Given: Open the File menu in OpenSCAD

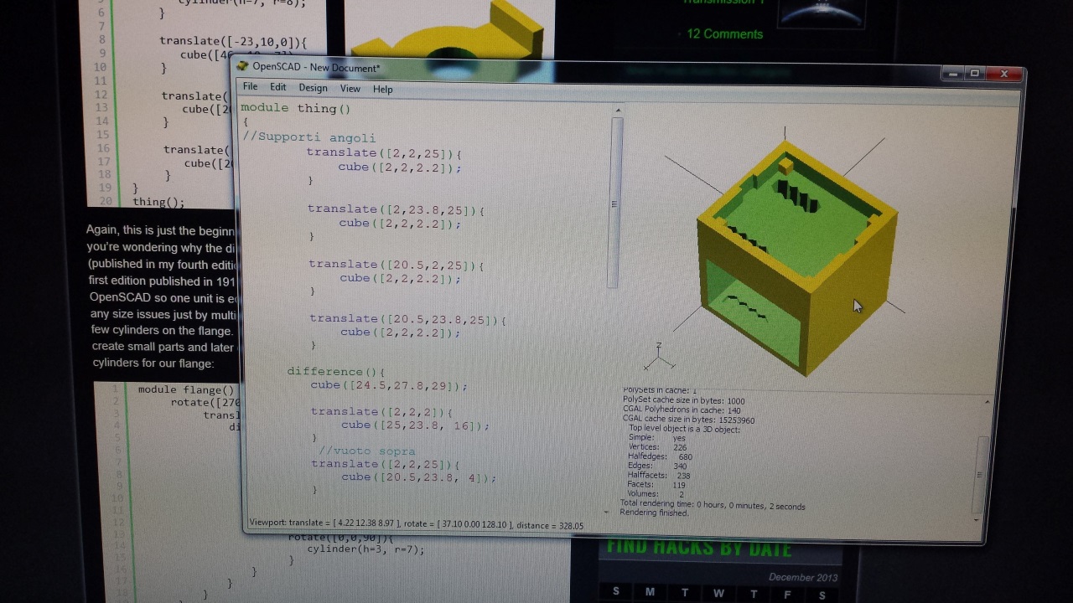Looking at the screenshot, I should pyautogui.click(x=250, y=87).
